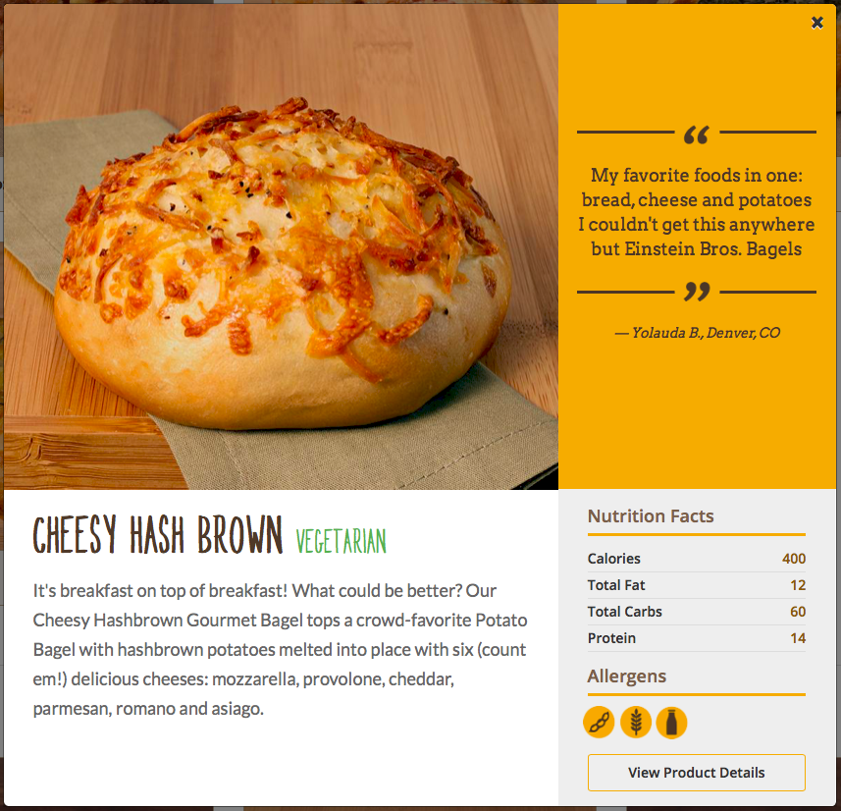Image resolution: width=841 pixels, height=811 pixels.
Task: Click the green Vegetarian label
Action: [342, 540]
